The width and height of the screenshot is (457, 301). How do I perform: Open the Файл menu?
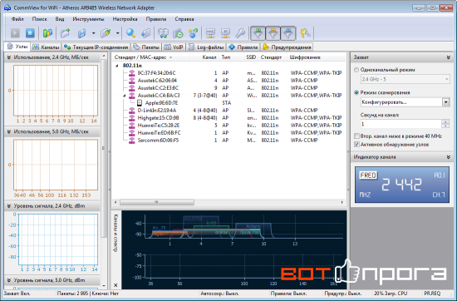coord(17,19)
